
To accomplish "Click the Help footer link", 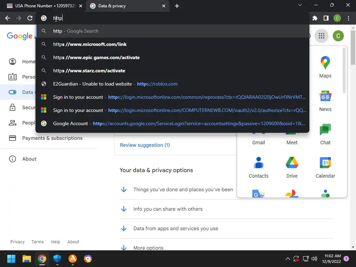I will coord(55,242).
